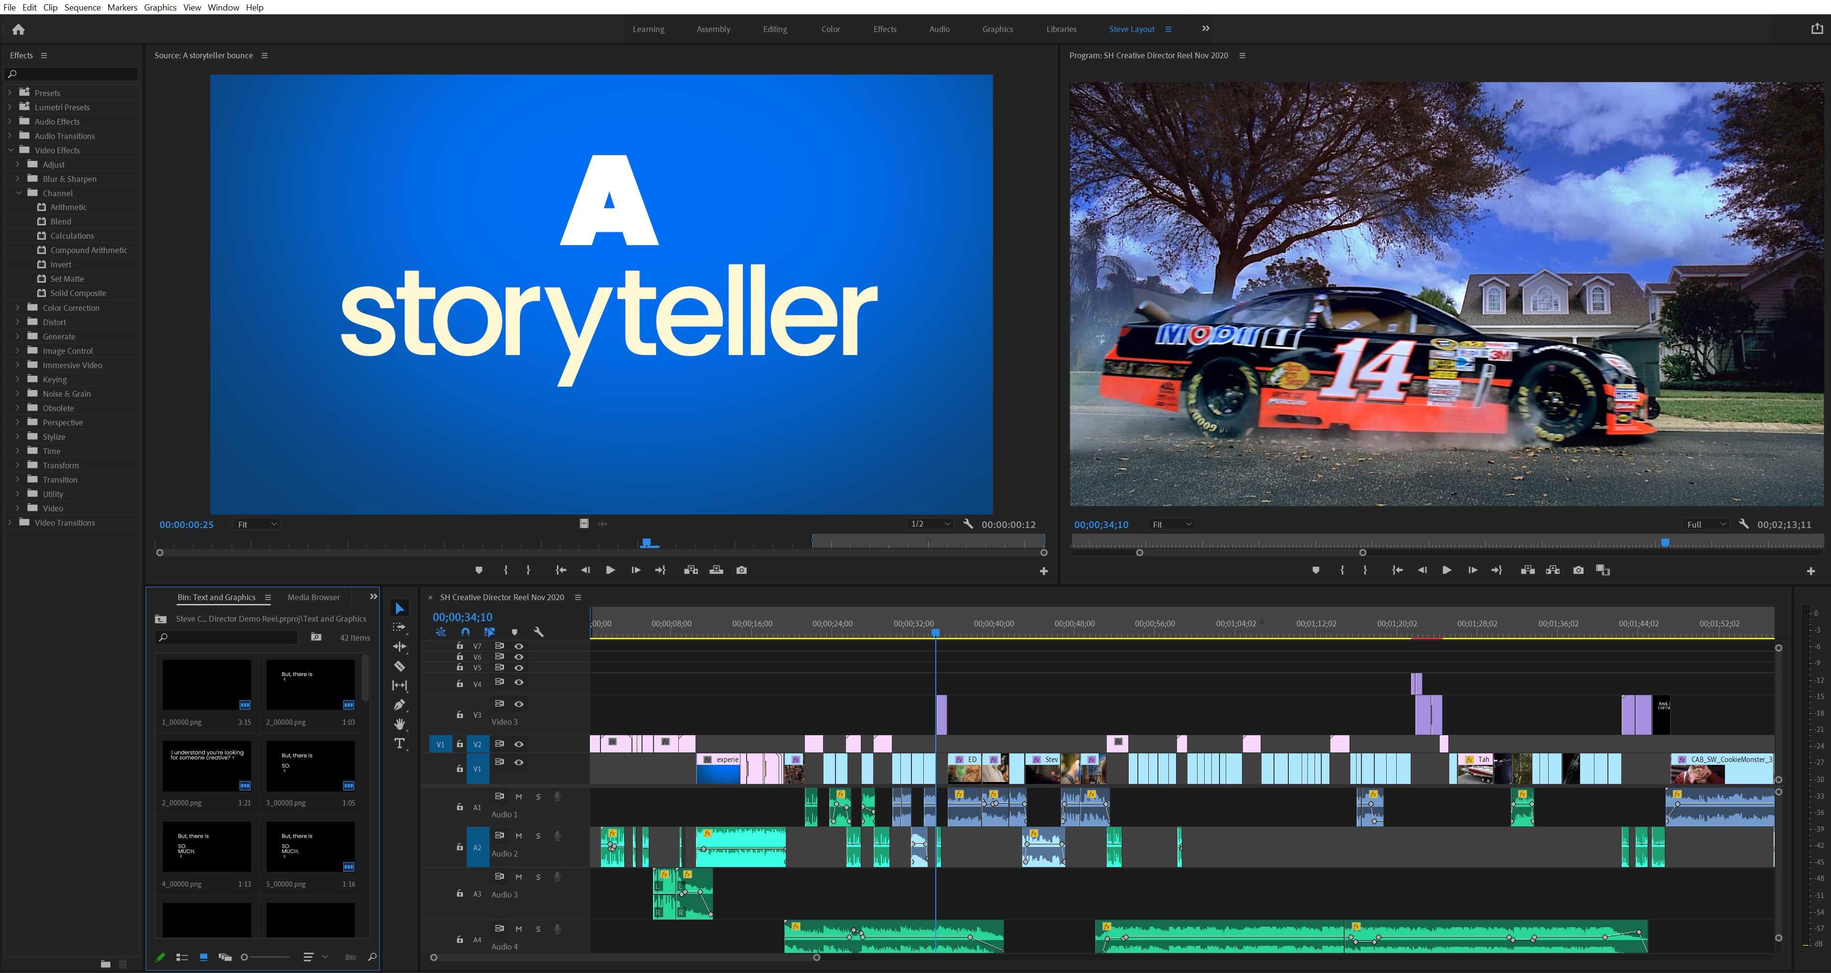Viewport: 1831px width, 973px height.
Task: Select the Type tool
Action: click(399, 744)
